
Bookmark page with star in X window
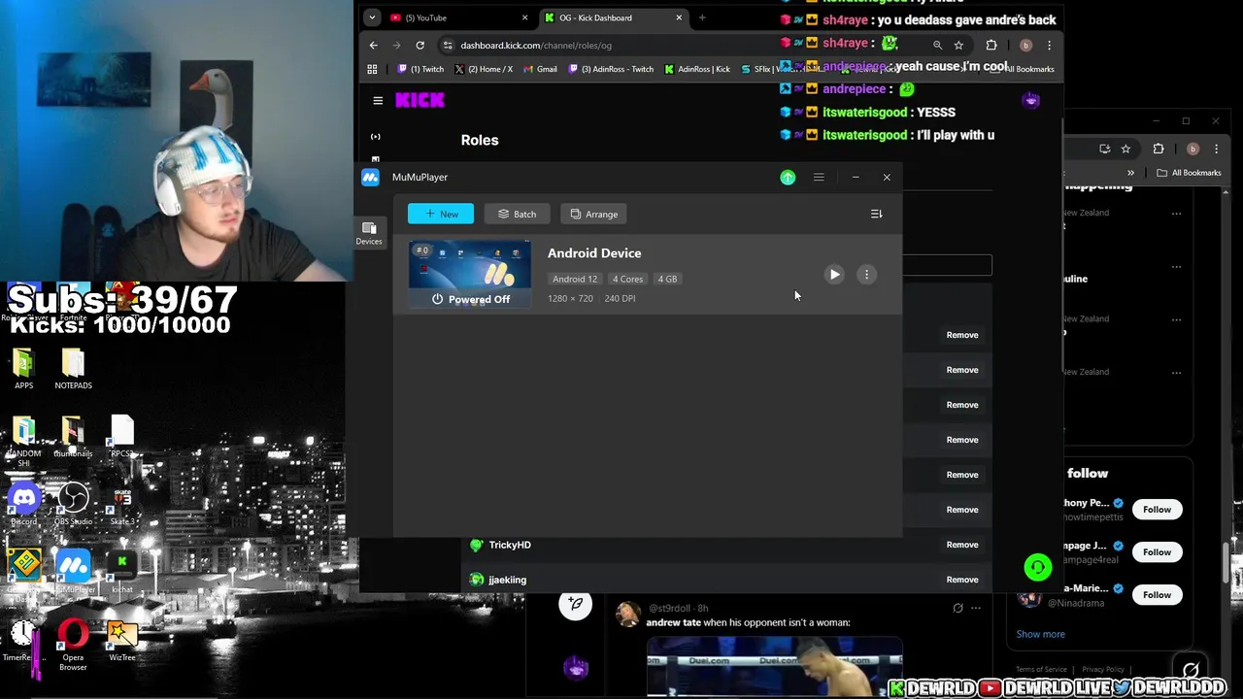pos(1125,149)
